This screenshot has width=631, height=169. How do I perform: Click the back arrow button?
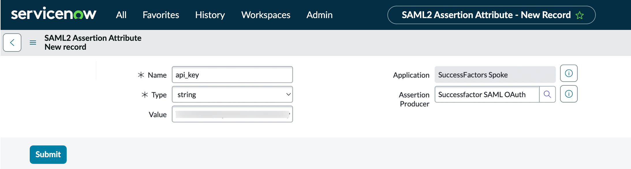12,43
